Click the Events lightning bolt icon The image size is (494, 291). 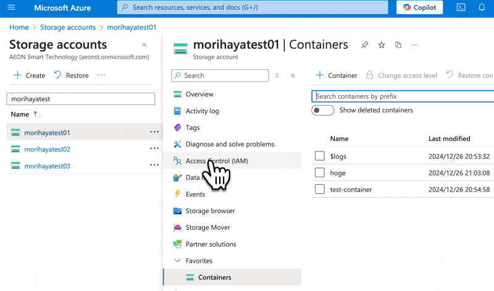177,194
